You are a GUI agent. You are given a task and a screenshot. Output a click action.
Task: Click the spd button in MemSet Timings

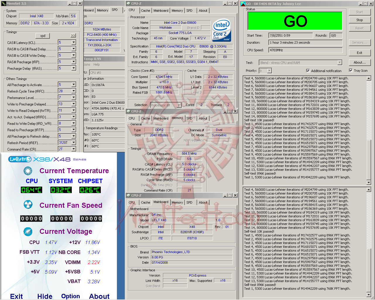tap(43, 36)
